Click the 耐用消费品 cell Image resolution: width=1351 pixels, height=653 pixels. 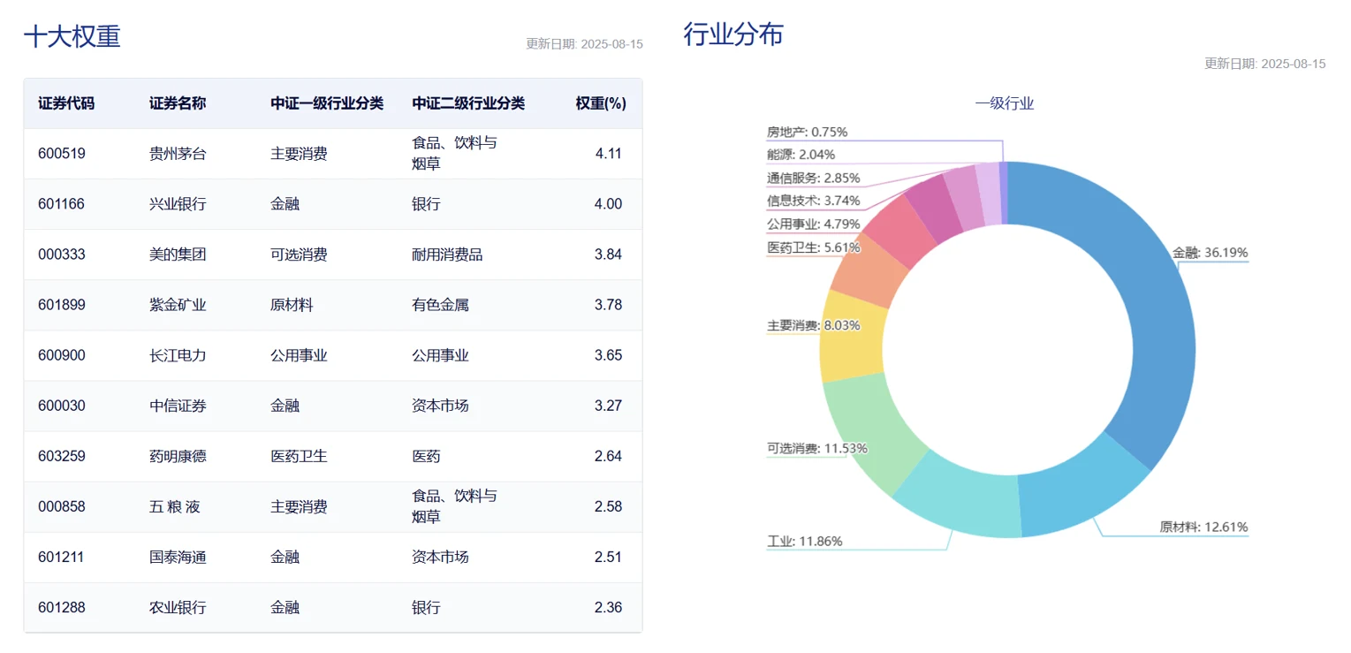(x=447, y=254)
